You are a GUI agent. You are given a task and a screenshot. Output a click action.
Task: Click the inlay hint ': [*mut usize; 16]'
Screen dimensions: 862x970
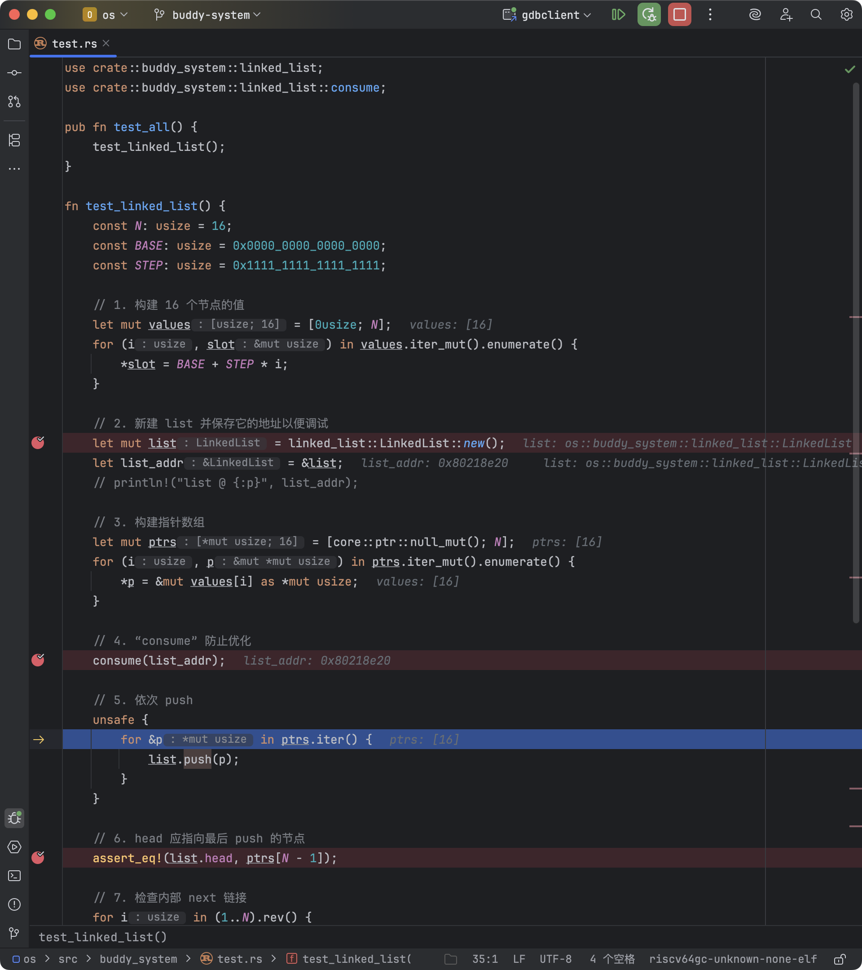click(241, 542)
